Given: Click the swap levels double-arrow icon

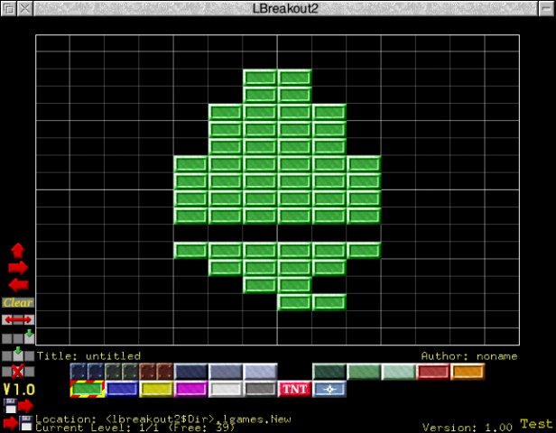Looking at the screenshot, I should 18,319.
